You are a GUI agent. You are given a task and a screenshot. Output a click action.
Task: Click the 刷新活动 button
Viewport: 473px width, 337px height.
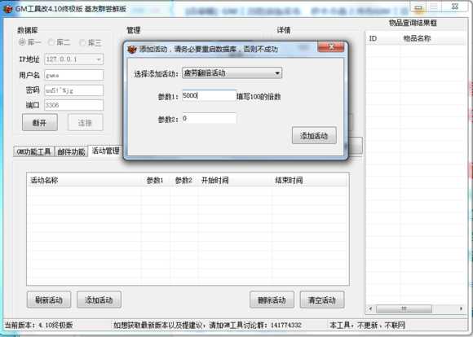pos(49,300)
